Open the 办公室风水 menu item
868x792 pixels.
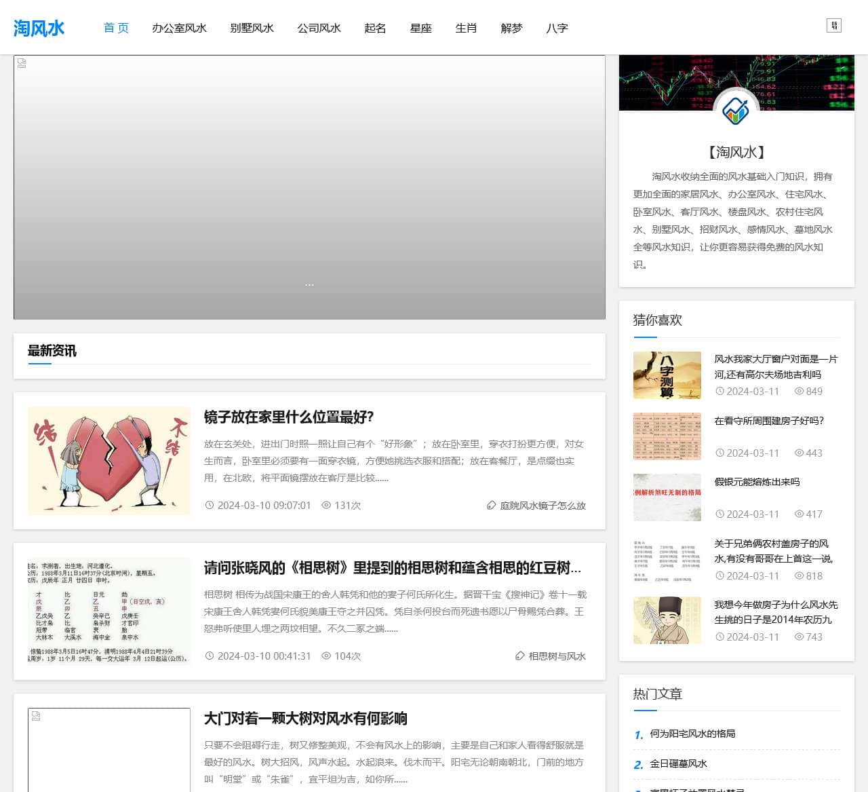point(179,28)
